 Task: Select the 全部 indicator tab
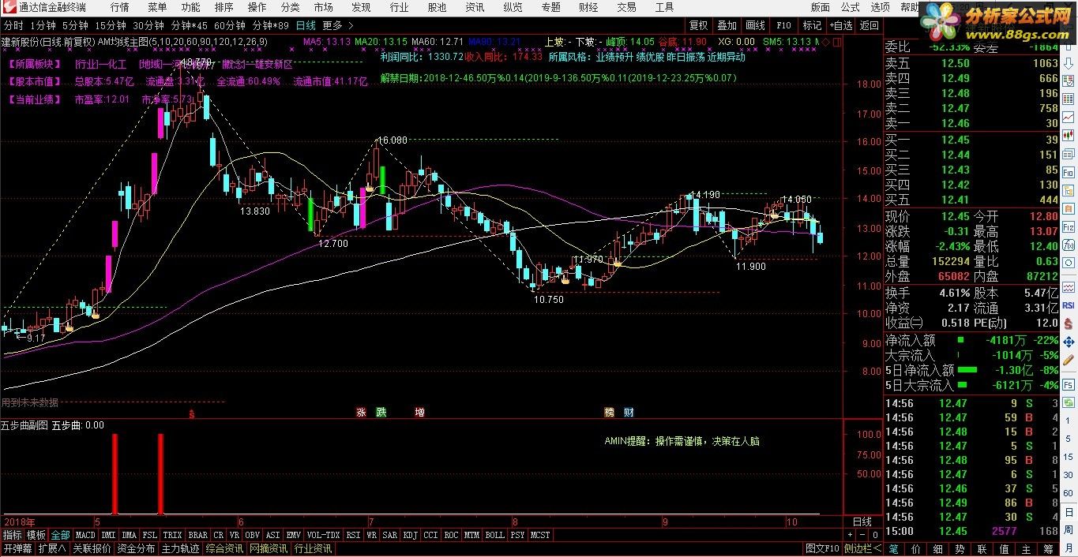tap(60, 535)
